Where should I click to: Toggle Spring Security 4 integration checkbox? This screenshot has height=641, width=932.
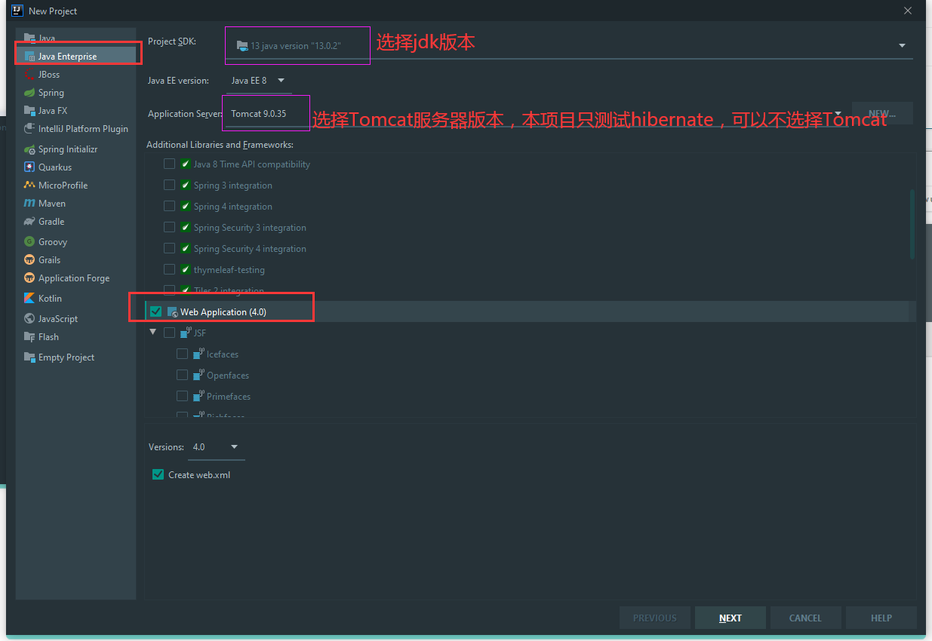click(x=170, y=248)
